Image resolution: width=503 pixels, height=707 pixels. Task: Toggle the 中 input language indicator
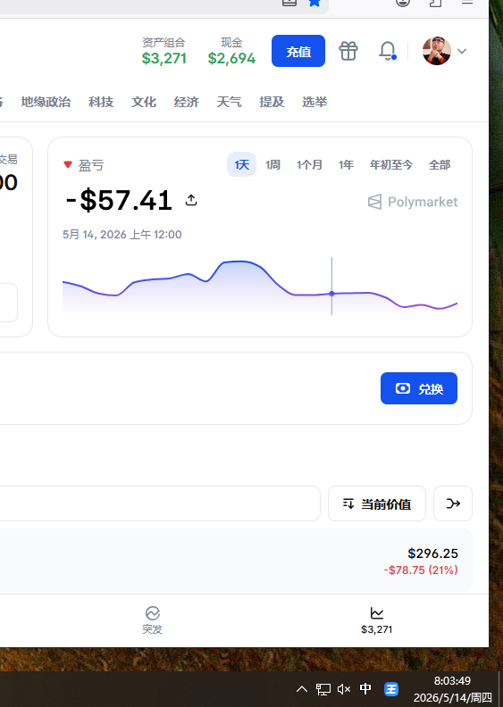point(365,689)
